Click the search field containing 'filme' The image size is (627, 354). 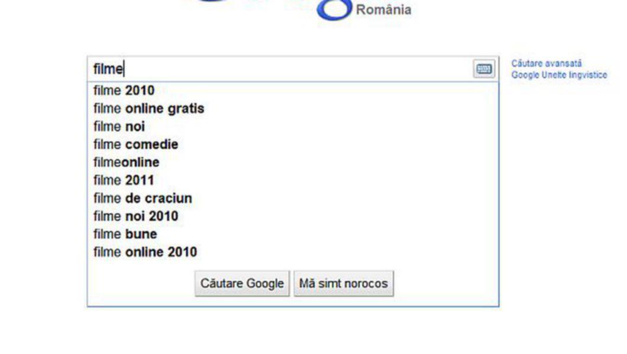click(293, 69)
